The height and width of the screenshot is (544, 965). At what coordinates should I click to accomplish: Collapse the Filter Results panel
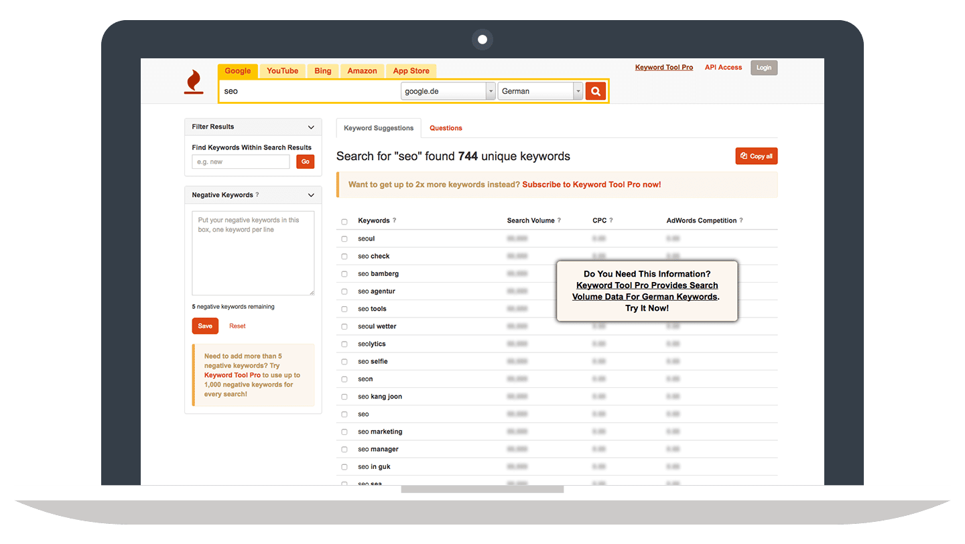point(311,127)
